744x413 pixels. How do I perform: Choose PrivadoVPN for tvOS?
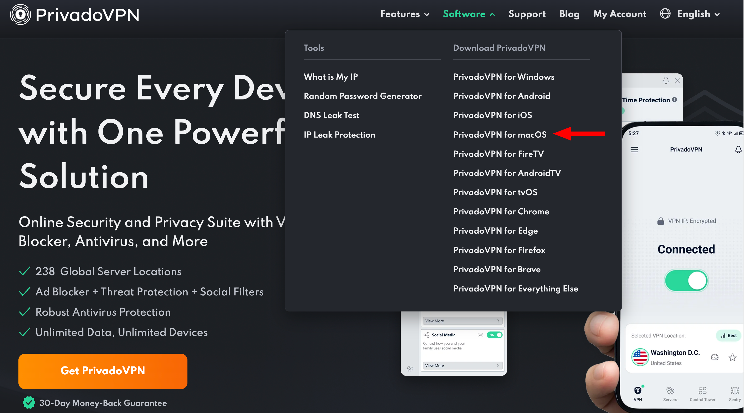[x=495, y=192]
